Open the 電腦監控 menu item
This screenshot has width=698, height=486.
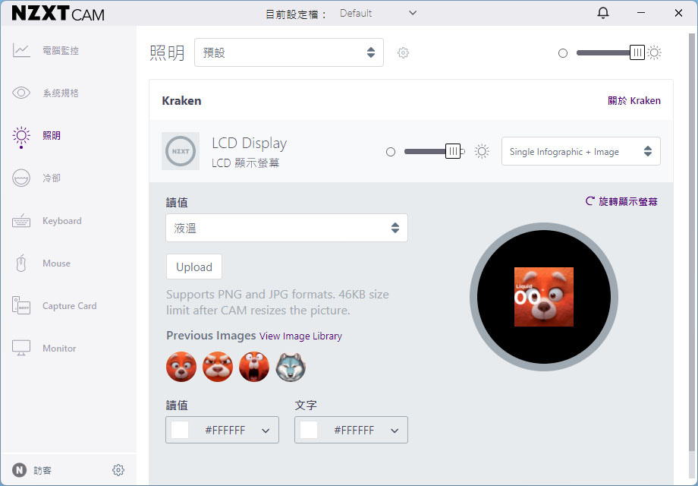click(x=61, y=50)
